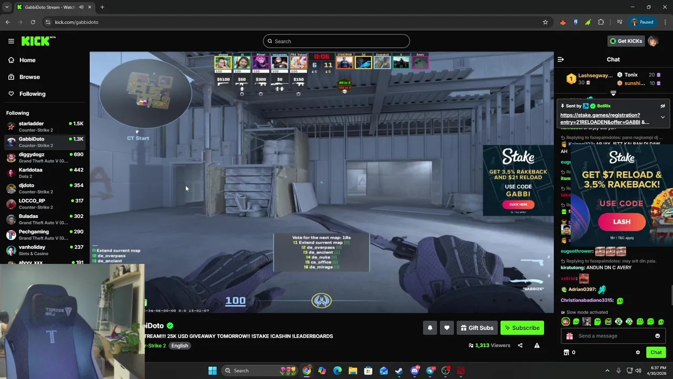
Task: Open the Windows Start menu
Action: point(212,371)
